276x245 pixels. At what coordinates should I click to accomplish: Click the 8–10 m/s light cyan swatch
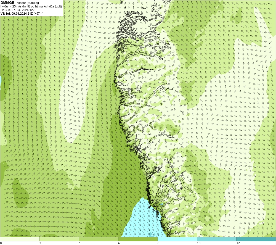pyautogui.click(x=177, y=239)
